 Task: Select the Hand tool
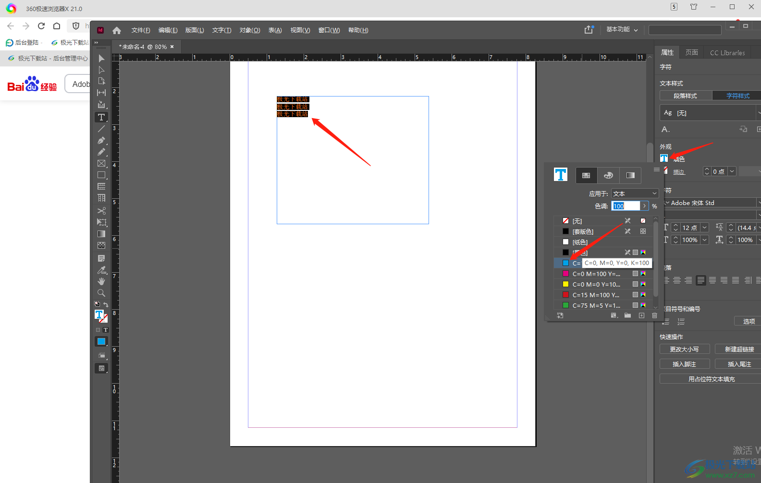point(101,281)
